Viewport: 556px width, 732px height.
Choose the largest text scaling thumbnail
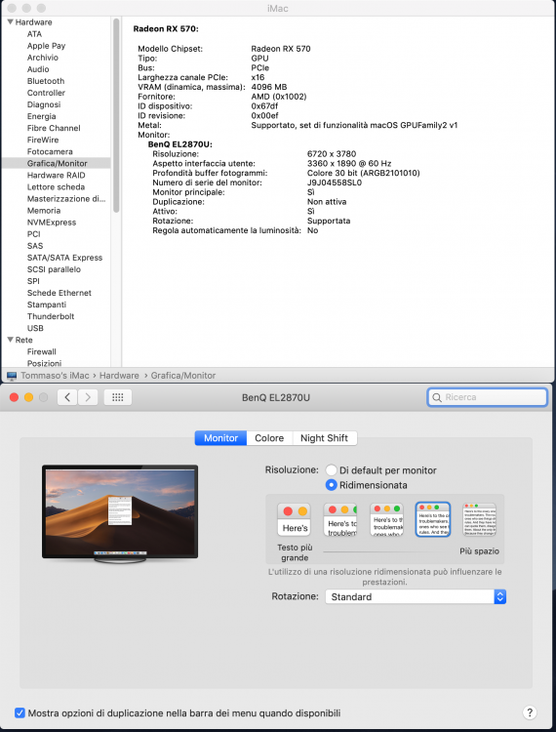point(295,519)
